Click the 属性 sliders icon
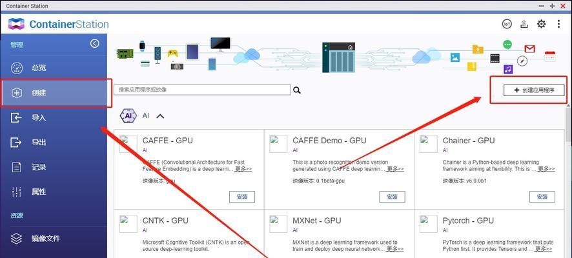 (x=17, y=192)
